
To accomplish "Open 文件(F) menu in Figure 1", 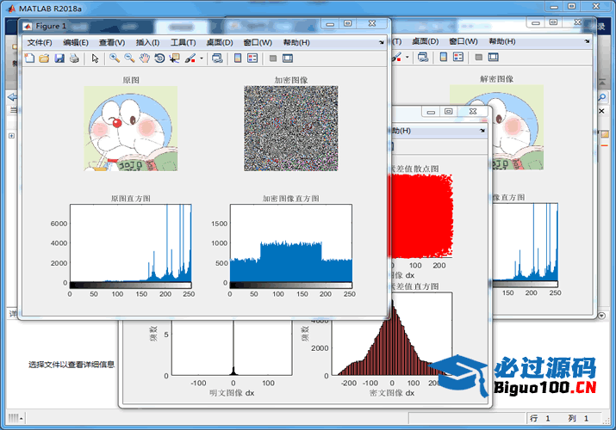I will [x=40, y=42].
